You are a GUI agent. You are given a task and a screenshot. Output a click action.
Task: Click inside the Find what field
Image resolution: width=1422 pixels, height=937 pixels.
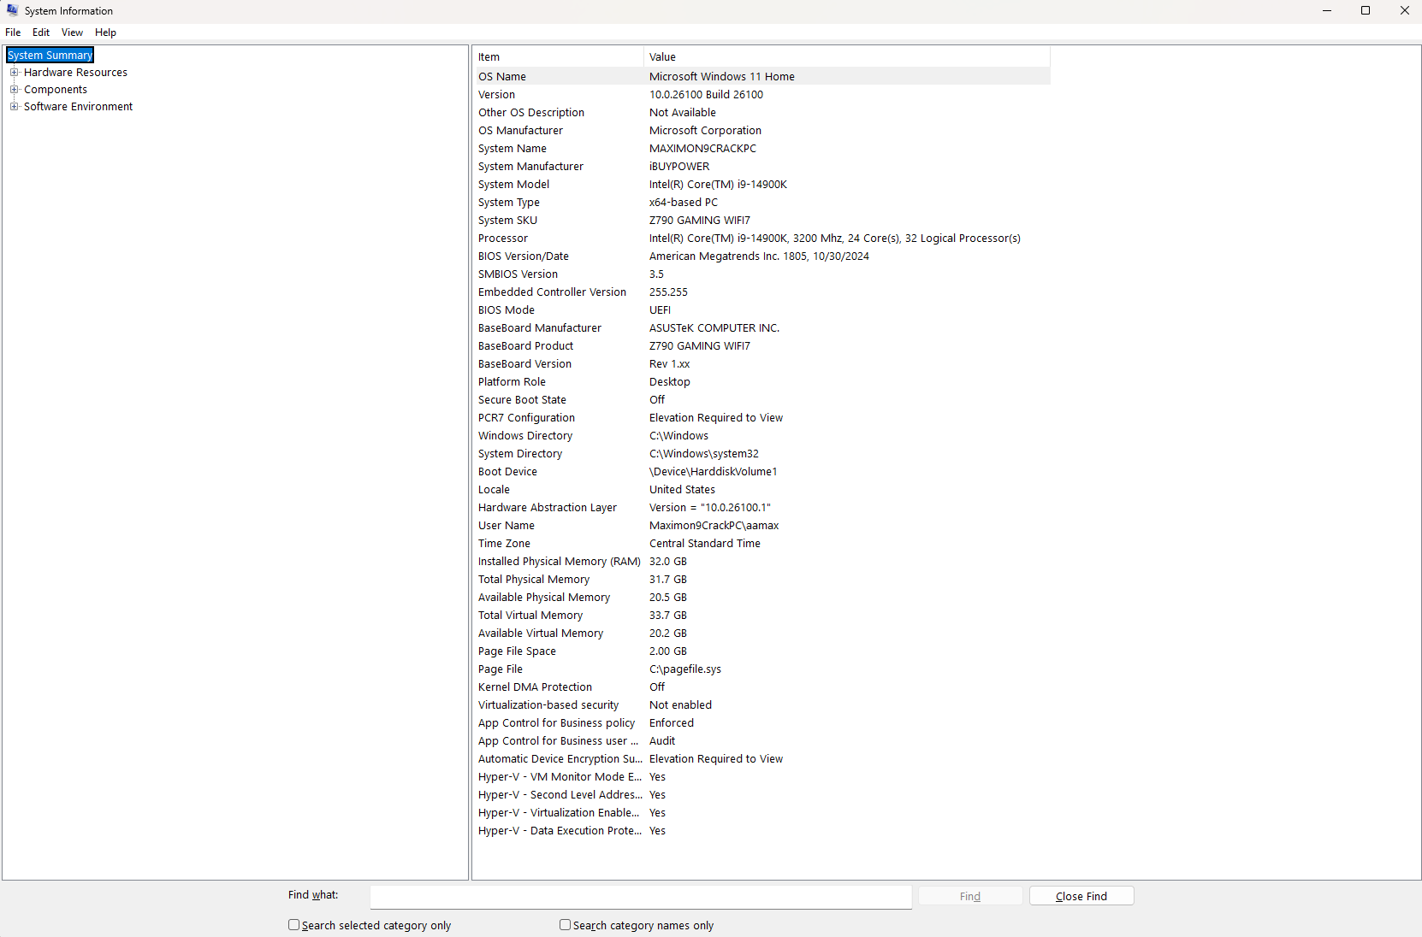click(x=640, y=897)
